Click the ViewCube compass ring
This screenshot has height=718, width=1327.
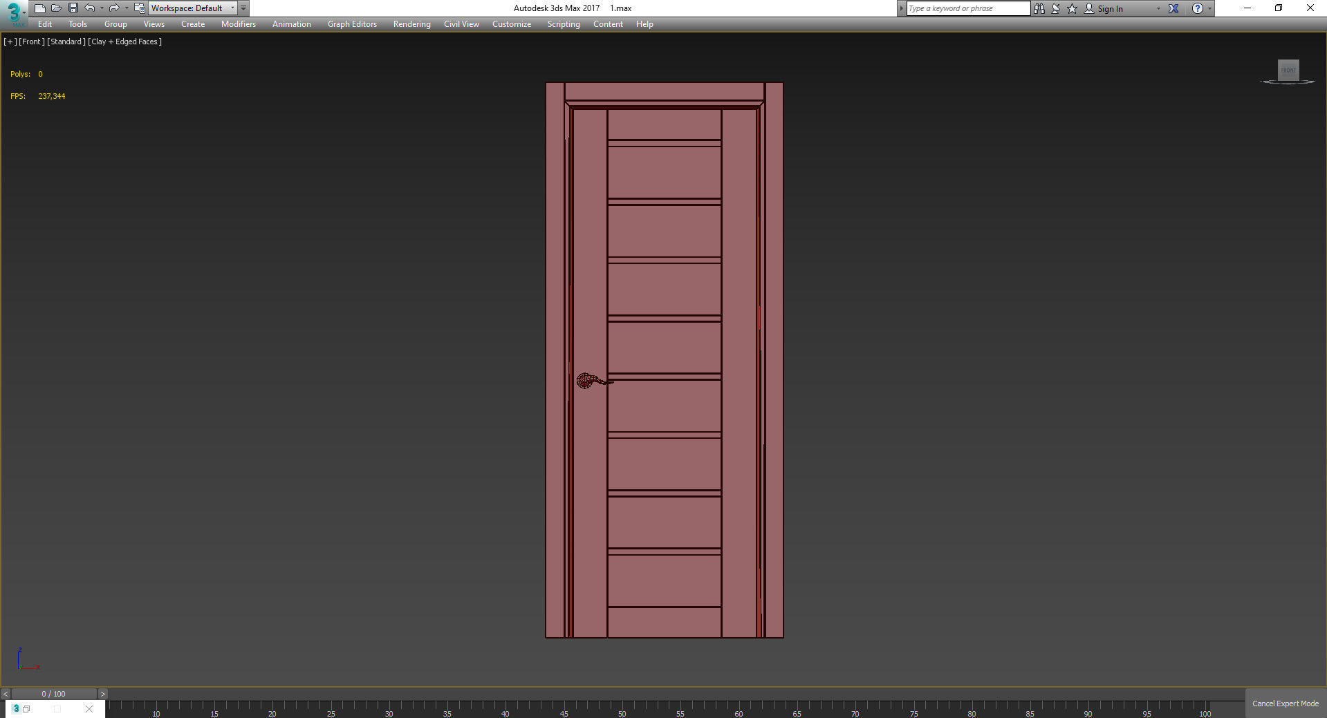coord(1288,82)
